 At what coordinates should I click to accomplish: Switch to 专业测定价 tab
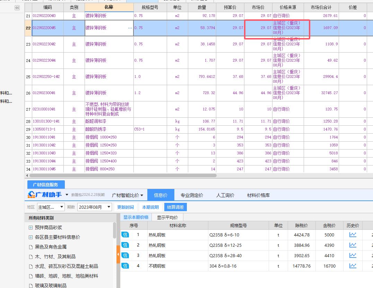(192, 195)
